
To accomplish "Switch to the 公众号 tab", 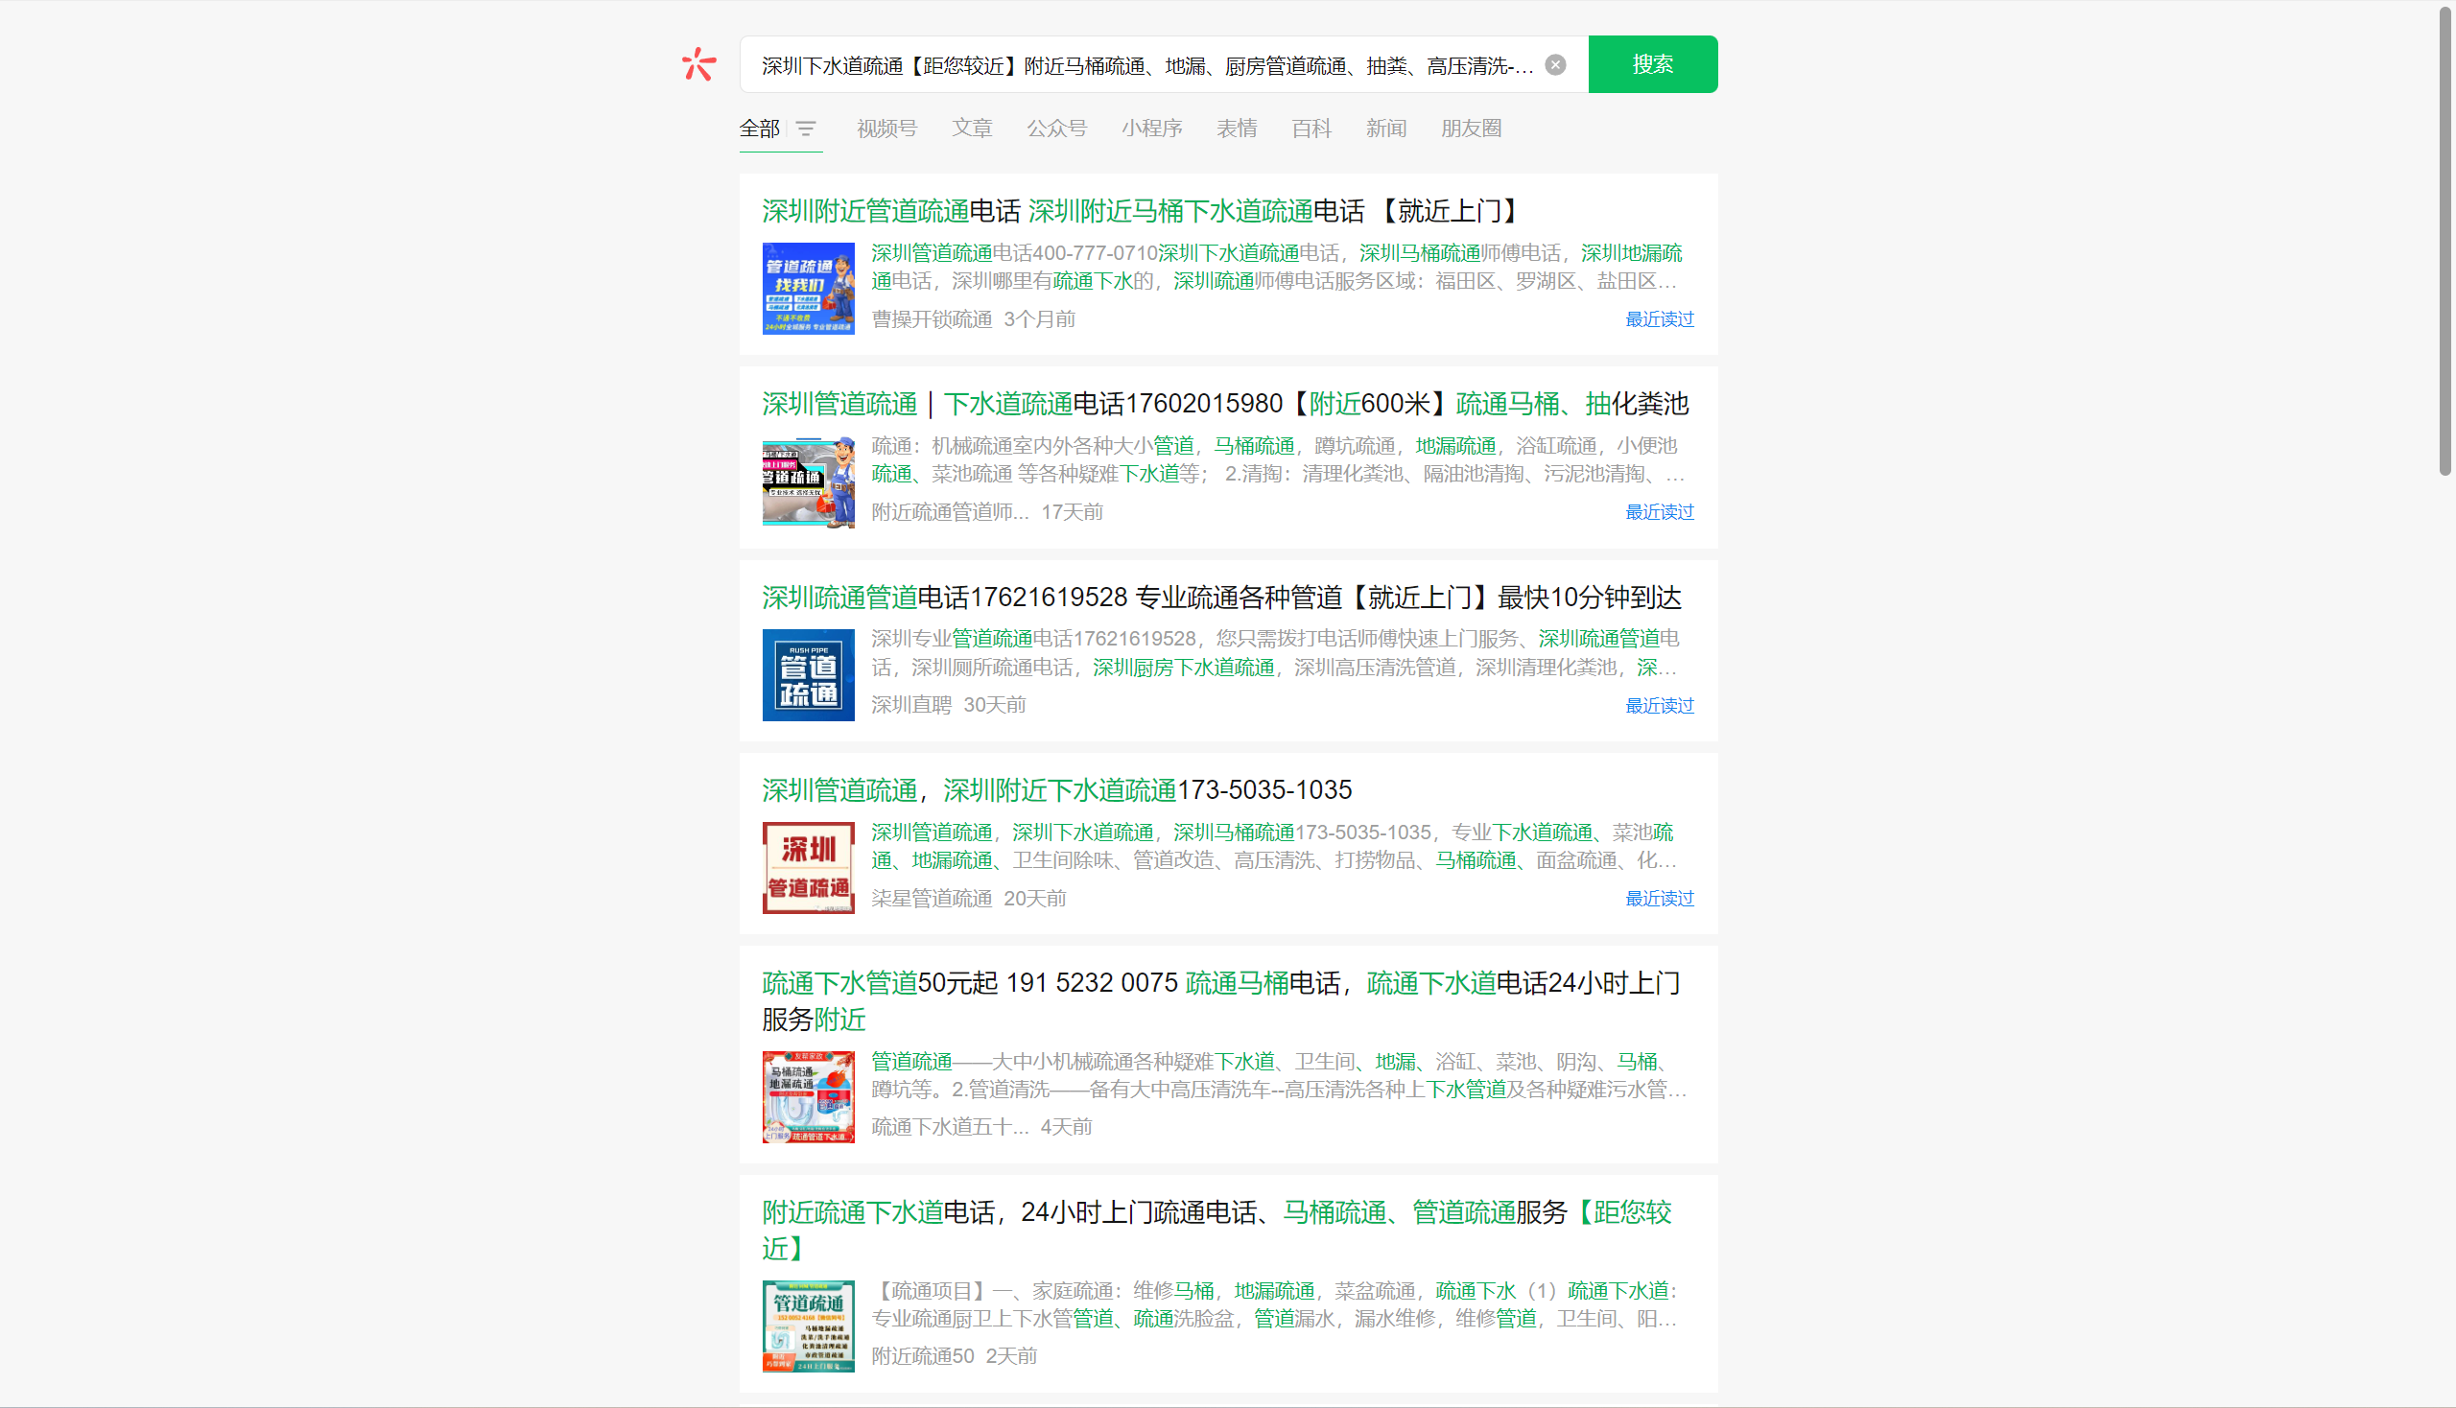I will pyautogui.click(x=1056, y=129).
